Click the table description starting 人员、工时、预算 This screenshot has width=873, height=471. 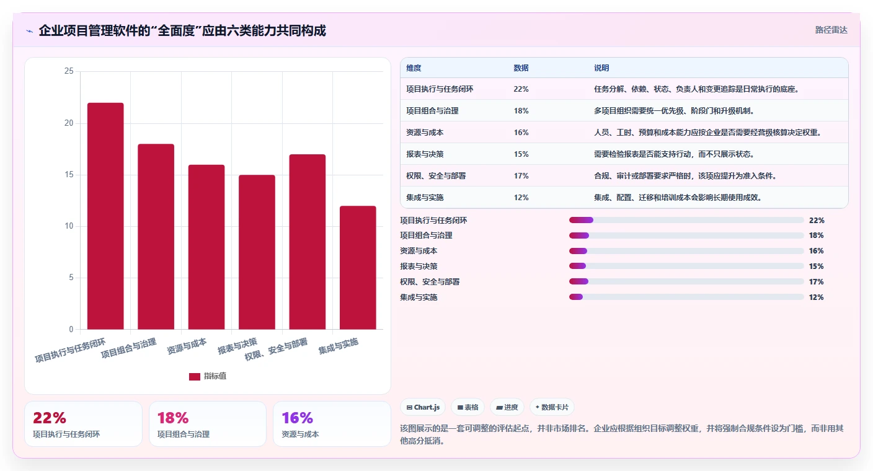[x=707, y=133]
